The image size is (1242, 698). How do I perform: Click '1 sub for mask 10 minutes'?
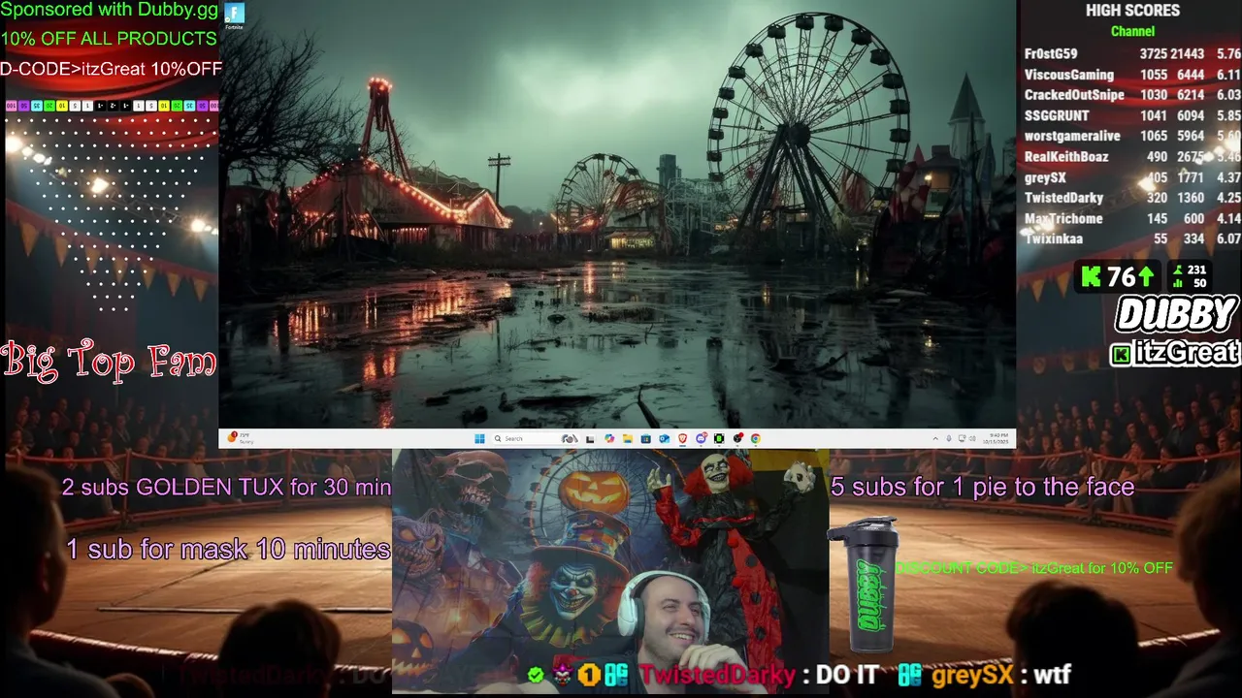(x=228, y=550)
